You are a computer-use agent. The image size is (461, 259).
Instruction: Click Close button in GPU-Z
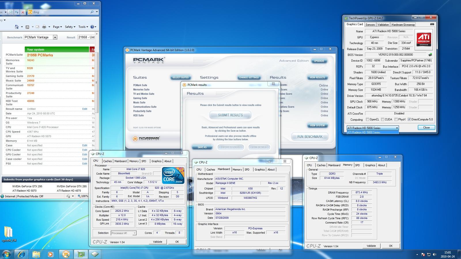(426, 128)
